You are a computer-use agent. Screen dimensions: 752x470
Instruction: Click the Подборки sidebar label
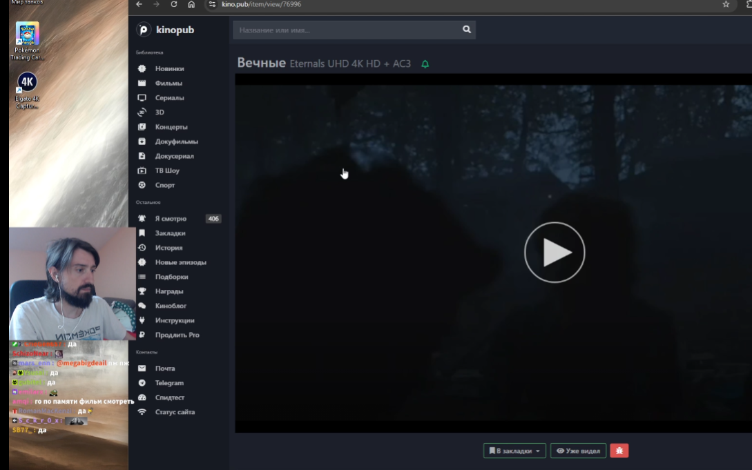[172, 277]
